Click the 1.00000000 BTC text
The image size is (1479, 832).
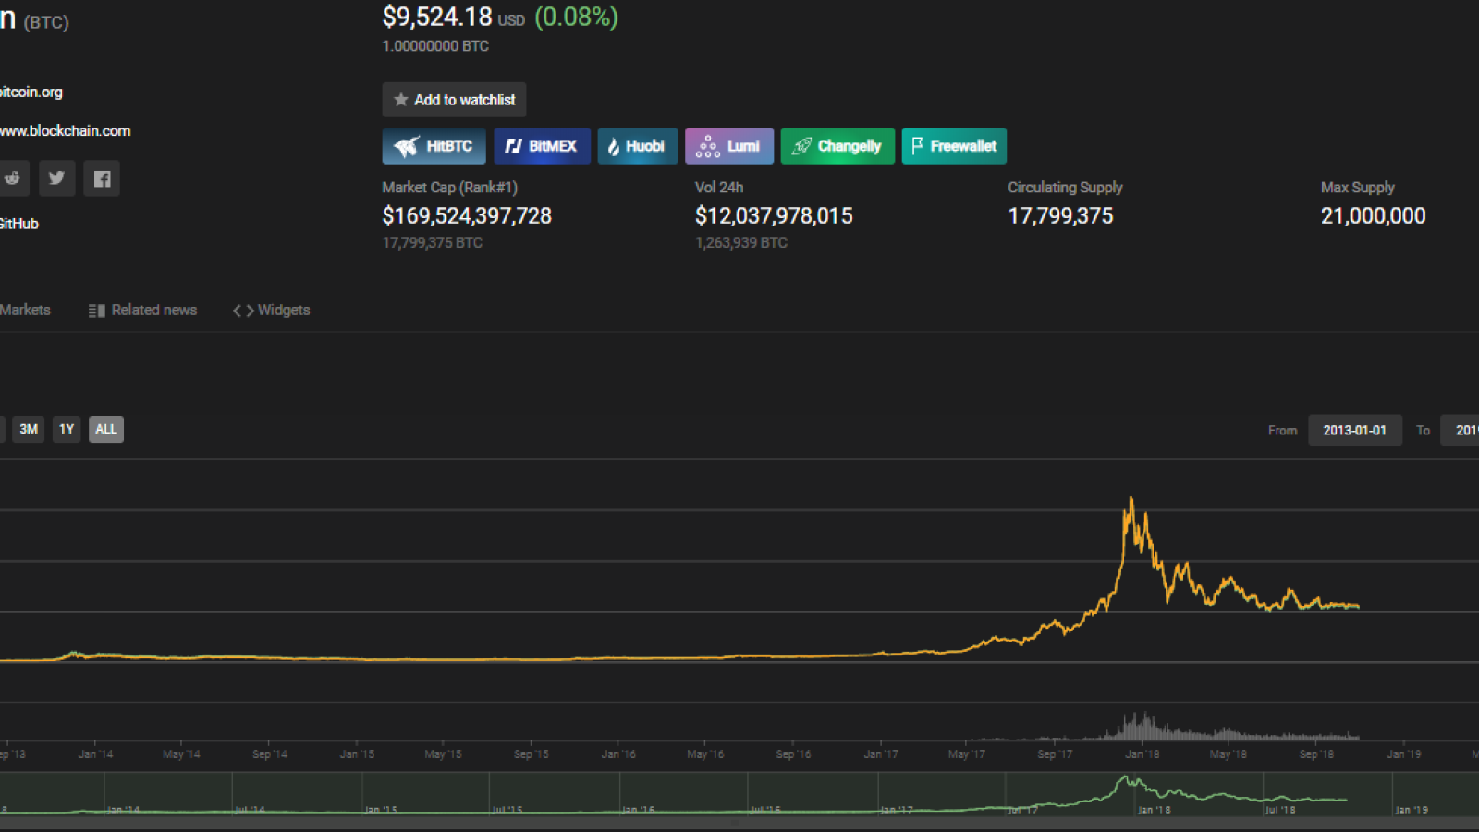click(435, 46)
